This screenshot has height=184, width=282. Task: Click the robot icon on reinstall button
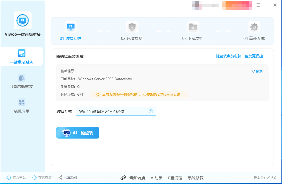(66, 133)
